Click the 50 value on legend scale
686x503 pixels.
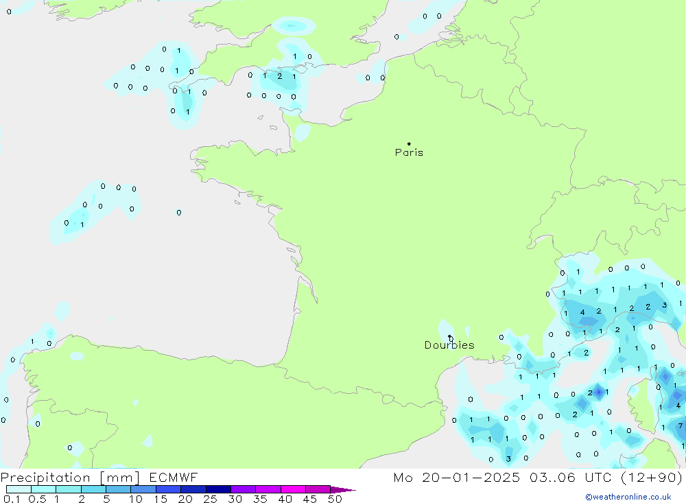[x=334, y=499]
